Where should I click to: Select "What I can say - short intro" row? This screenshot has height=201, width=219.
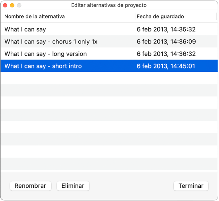click(43, 66)
